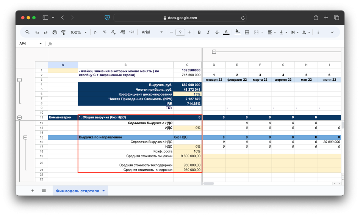
Task: Click the Print icon in the toolbar
Action: tap(55, 32)
